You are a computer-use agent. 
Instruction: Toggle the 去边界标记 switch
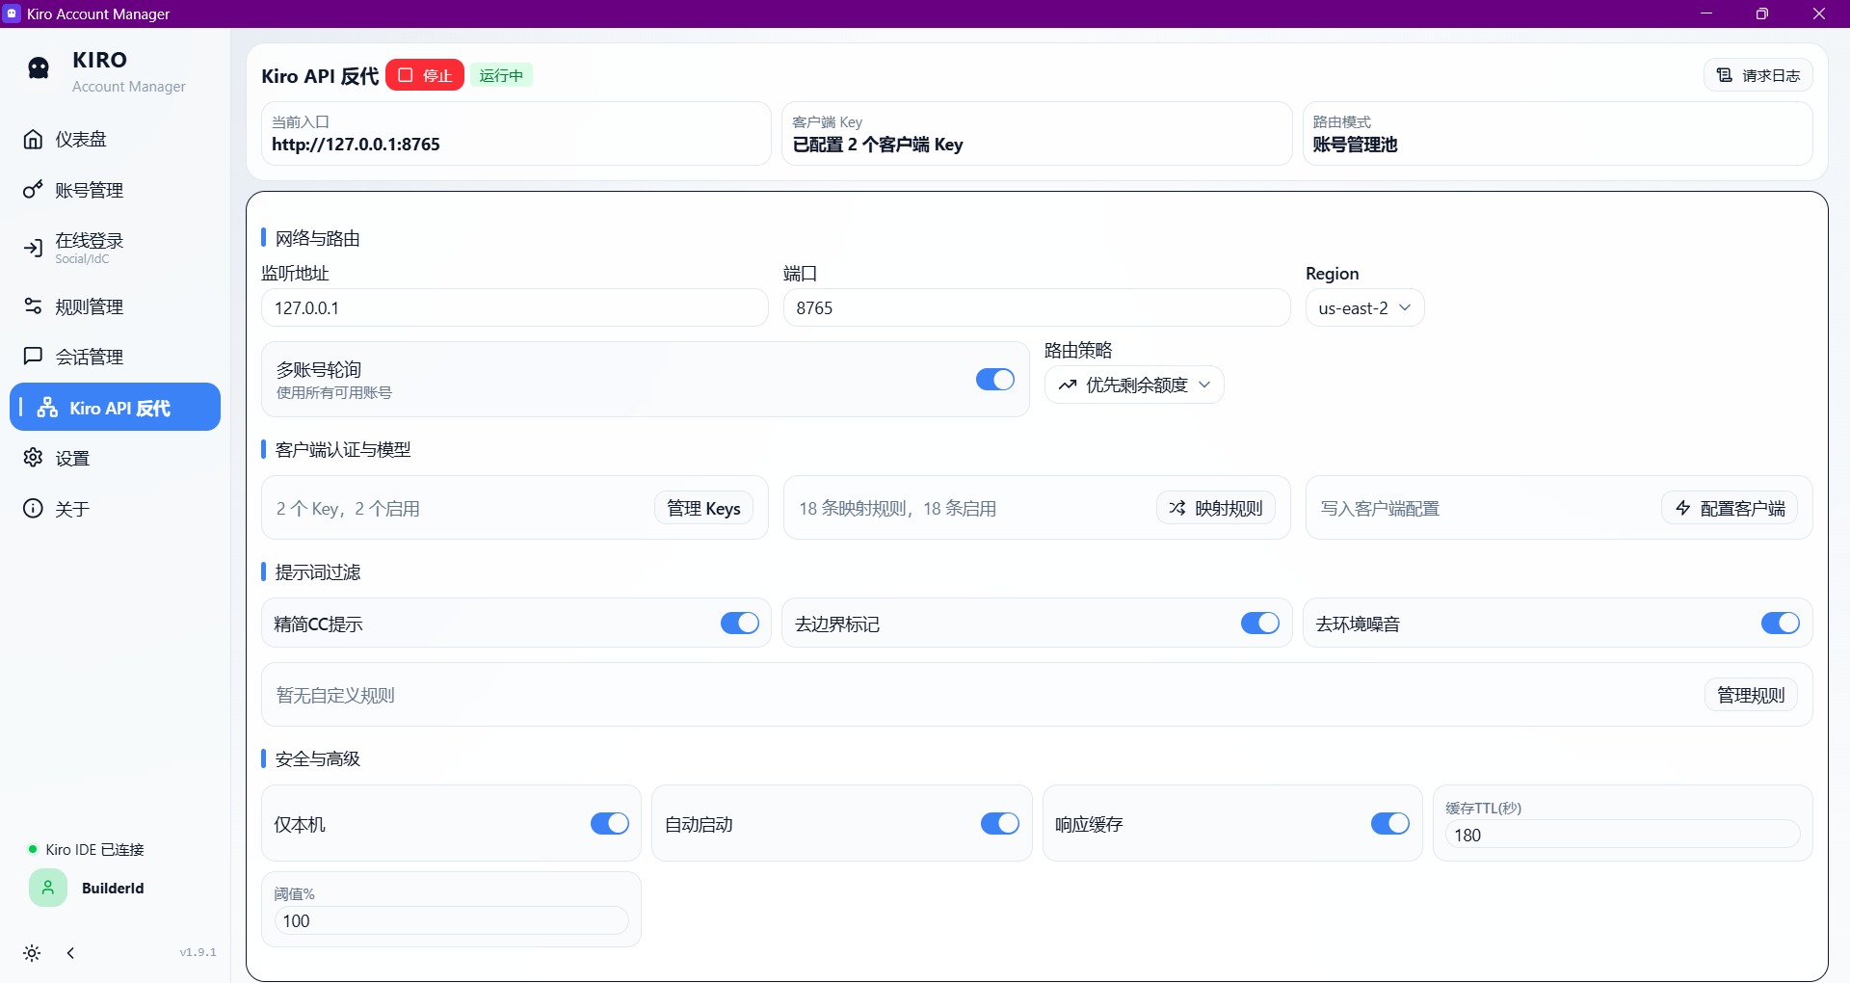coord(1260,623)
